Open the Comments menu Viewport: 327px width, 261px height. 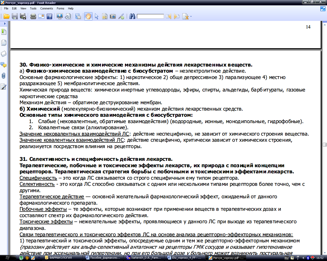pos(46,8)
